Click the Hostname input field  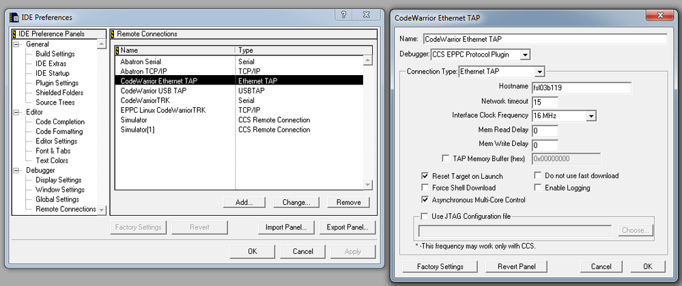coord(581,88)
